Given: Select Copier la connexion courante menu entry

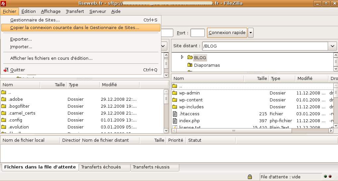Looking at the screenshot, I should 75,28.
